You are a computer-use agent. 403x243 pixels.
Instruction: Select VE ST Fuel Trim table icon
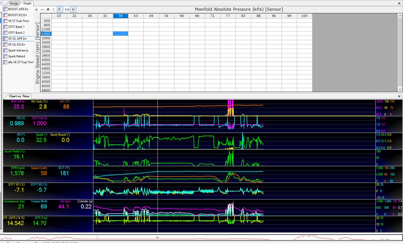pyautogui.click(x=5, y=21)
